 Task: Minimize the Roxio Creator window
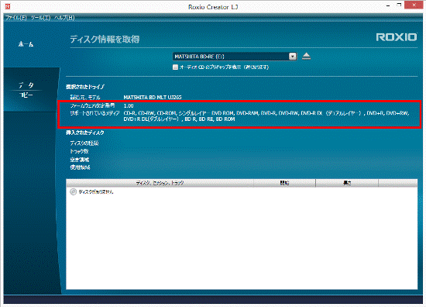(388, 5)
